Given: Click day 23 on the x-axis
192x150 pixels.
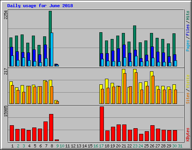Looking at the screenshot, I should (x=135, y=146).
